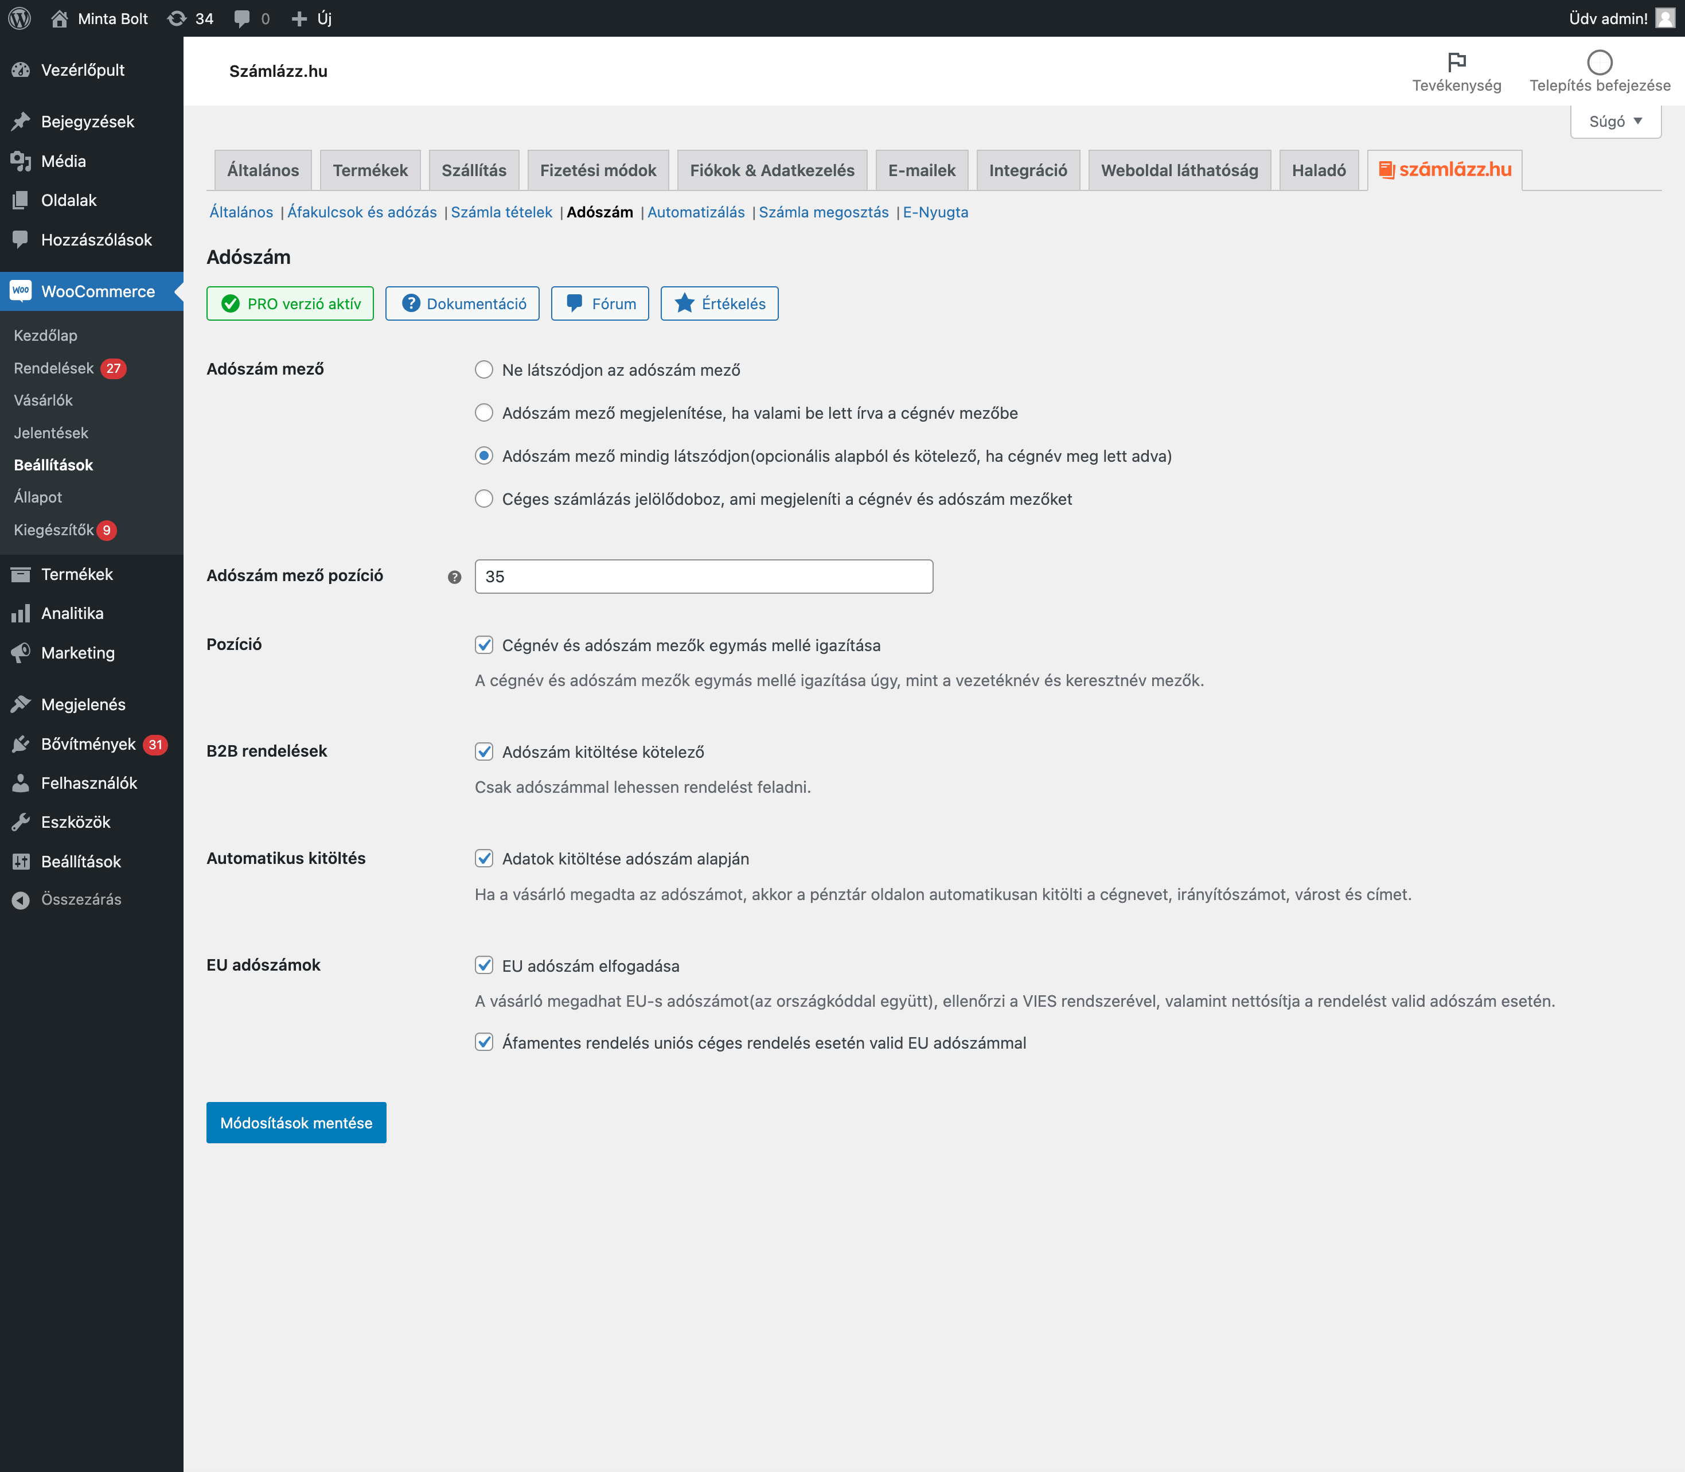
Task: Click the Adószám mező pozíció input field
Action: [704, 577]
